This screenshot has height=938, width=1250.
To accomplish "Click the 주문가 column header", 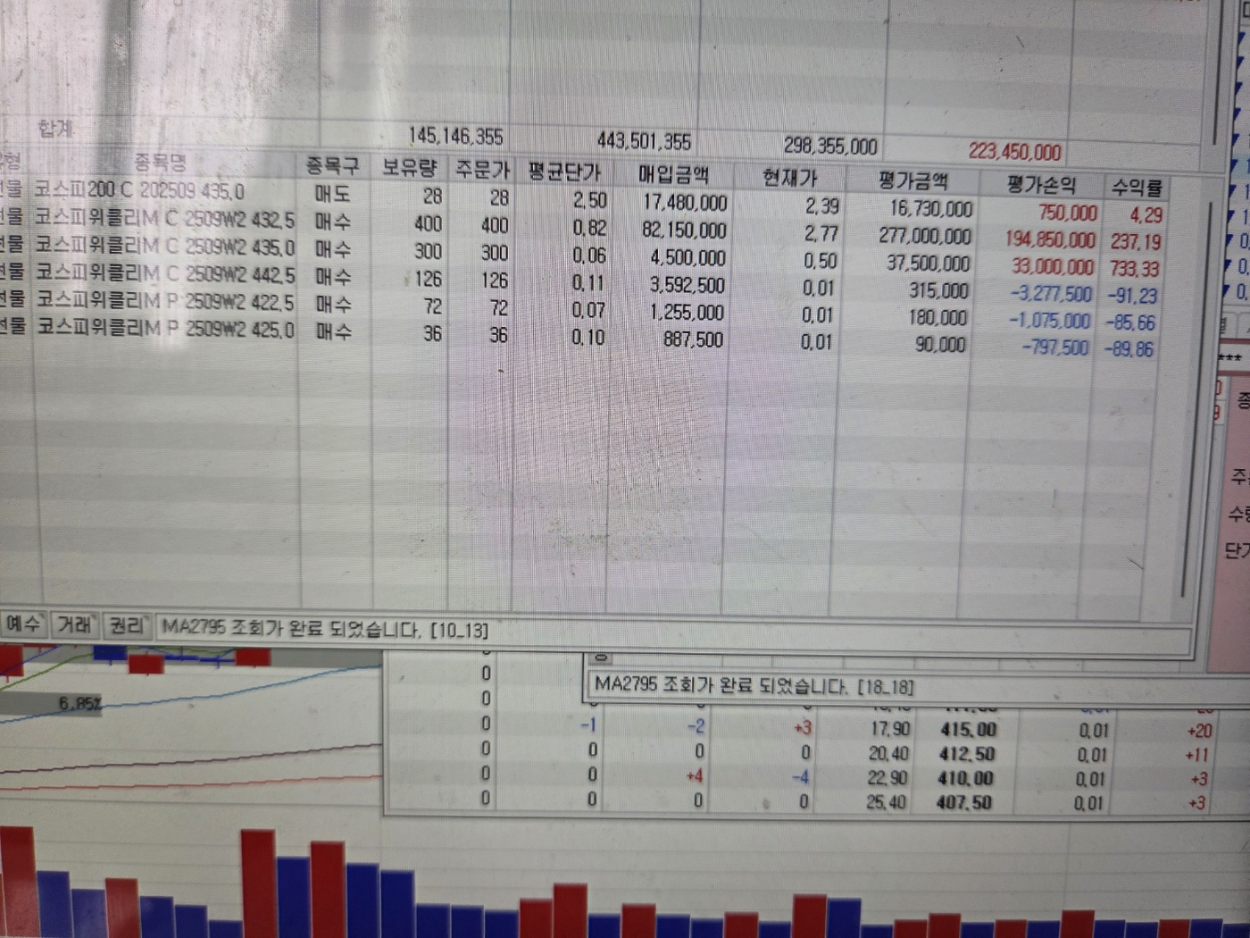I will (x=481, y=169).
